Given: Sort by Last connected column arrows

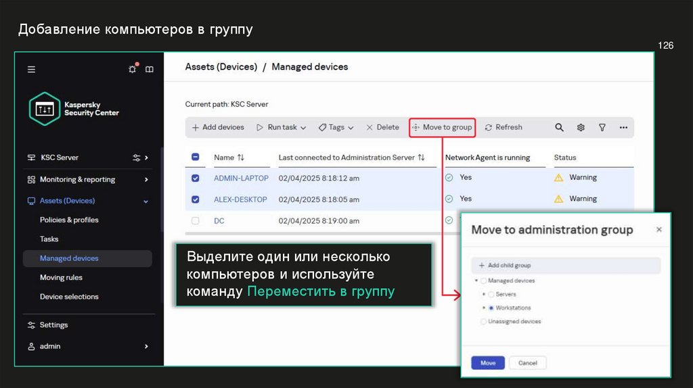Looking at the screenshot, I should coord(421,157).
